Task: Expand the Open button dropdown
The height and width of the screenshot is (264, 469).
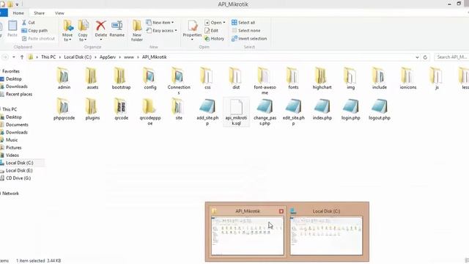Action: point(224,23)
